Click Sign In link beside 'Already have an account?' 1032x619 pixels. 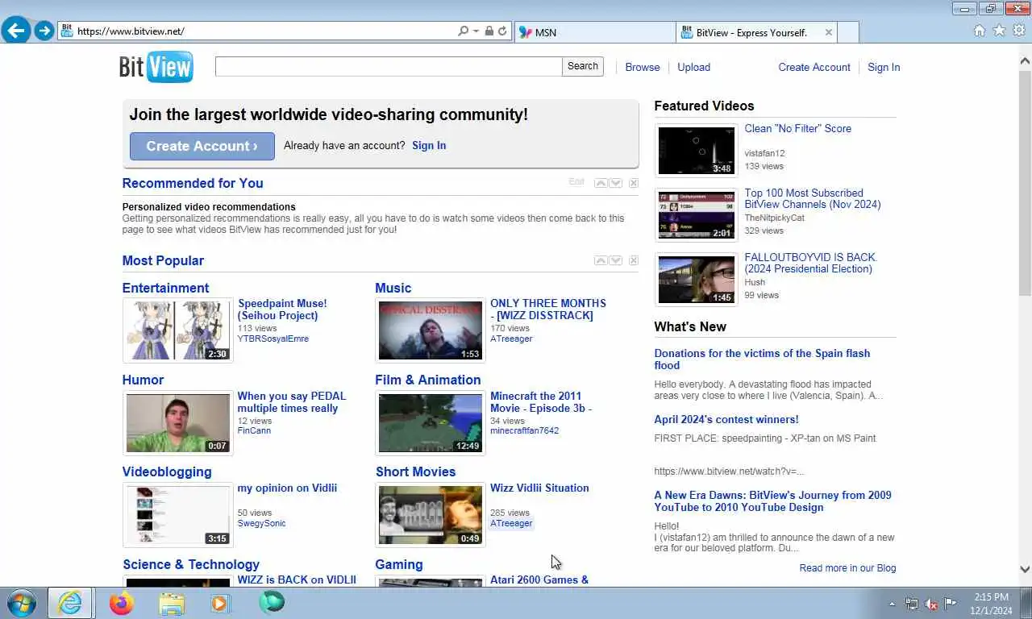(429, 146)
